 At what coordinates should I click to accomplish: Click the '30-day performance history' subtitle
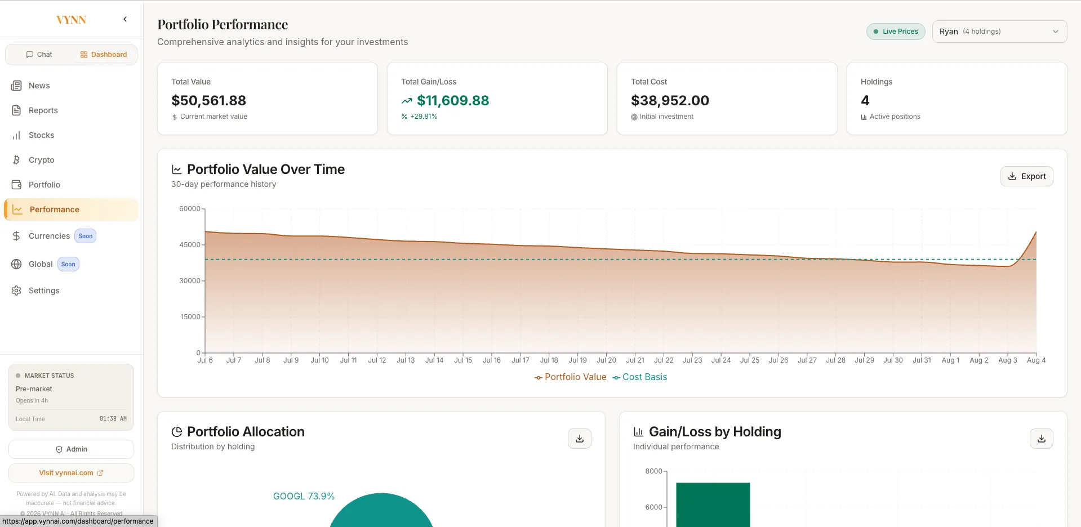224,184
